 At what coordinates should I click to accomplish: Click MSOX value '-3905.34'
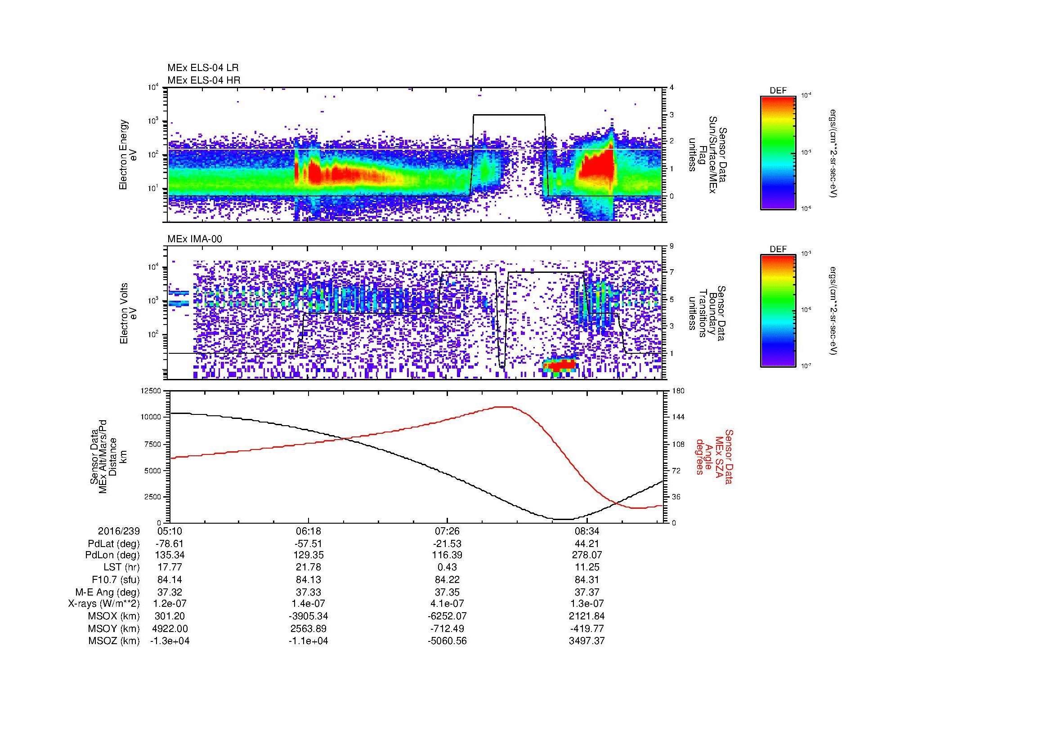coord(309,616)
